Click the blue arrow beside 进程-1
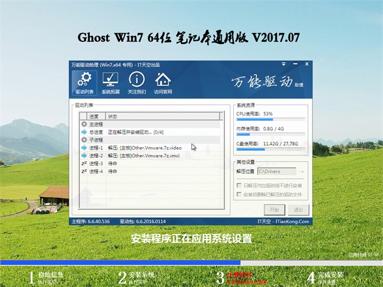This screenshot has height=287, width=383. 84,147
